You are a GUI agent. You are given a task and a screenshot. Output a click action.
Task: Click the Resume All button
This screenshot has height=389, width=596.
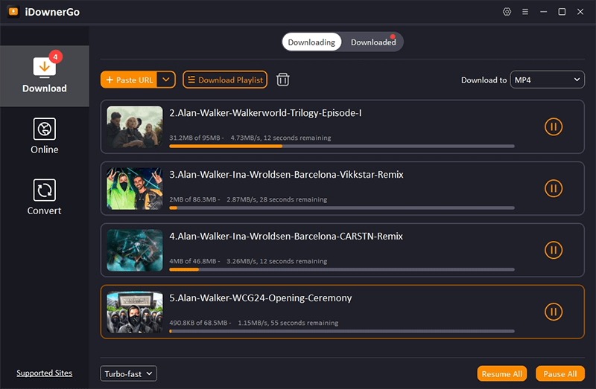tap(501, 374)
